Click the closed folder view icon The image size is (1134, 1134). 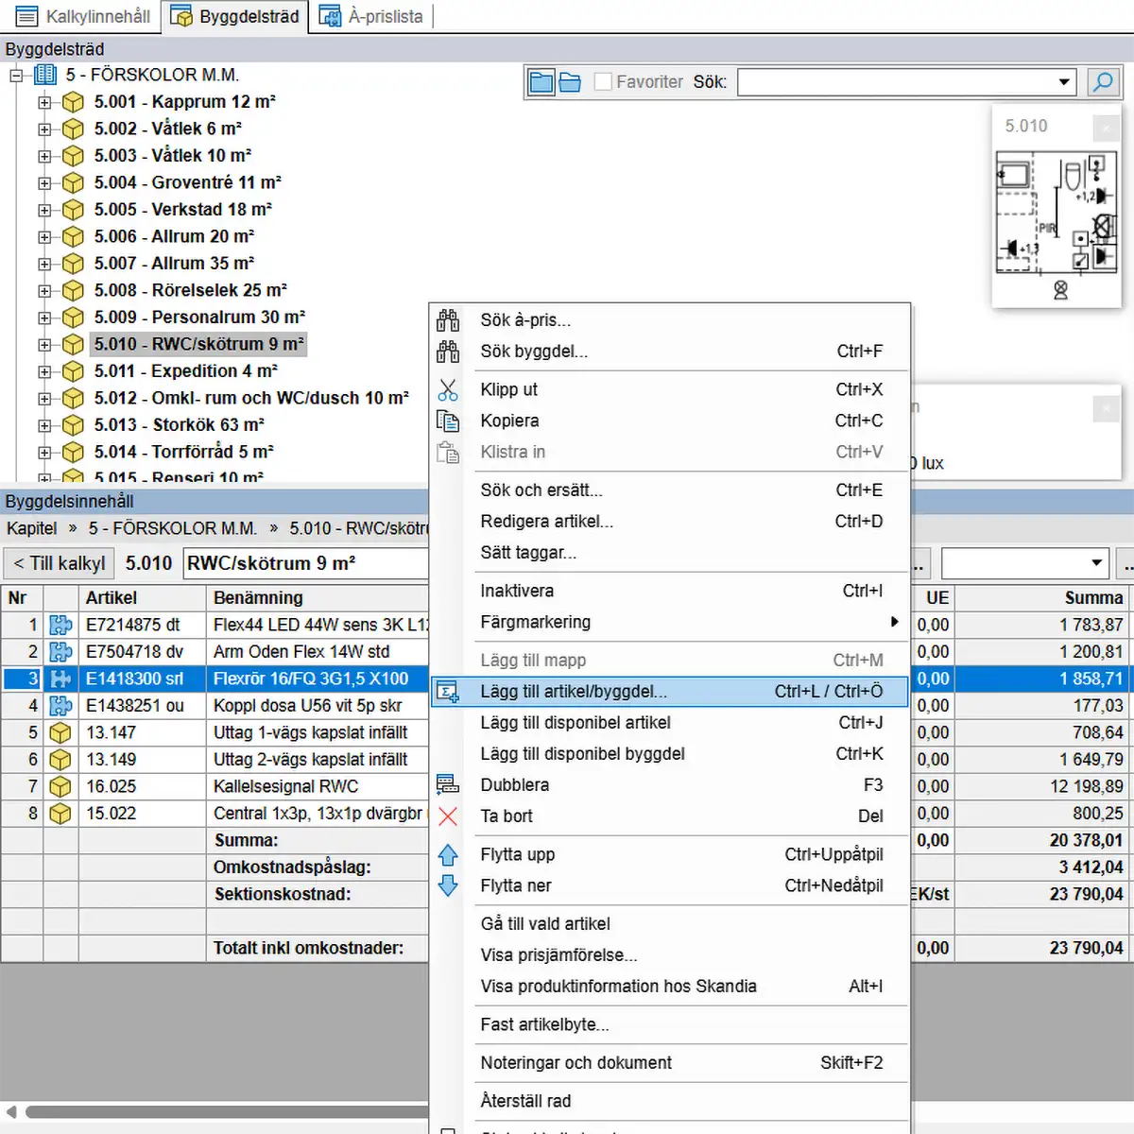[x=541, y=82]
